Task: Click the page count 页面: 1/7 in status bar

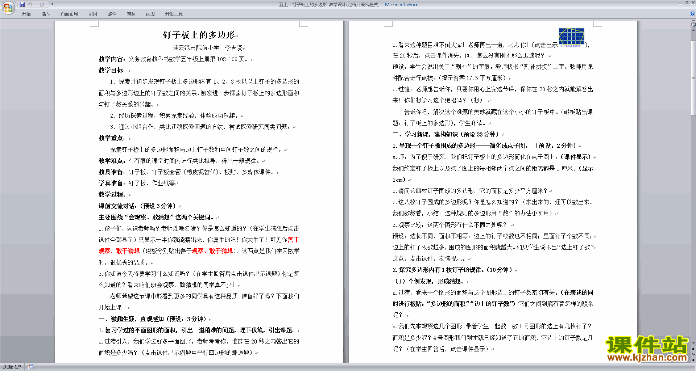Action: click(12, 367)
